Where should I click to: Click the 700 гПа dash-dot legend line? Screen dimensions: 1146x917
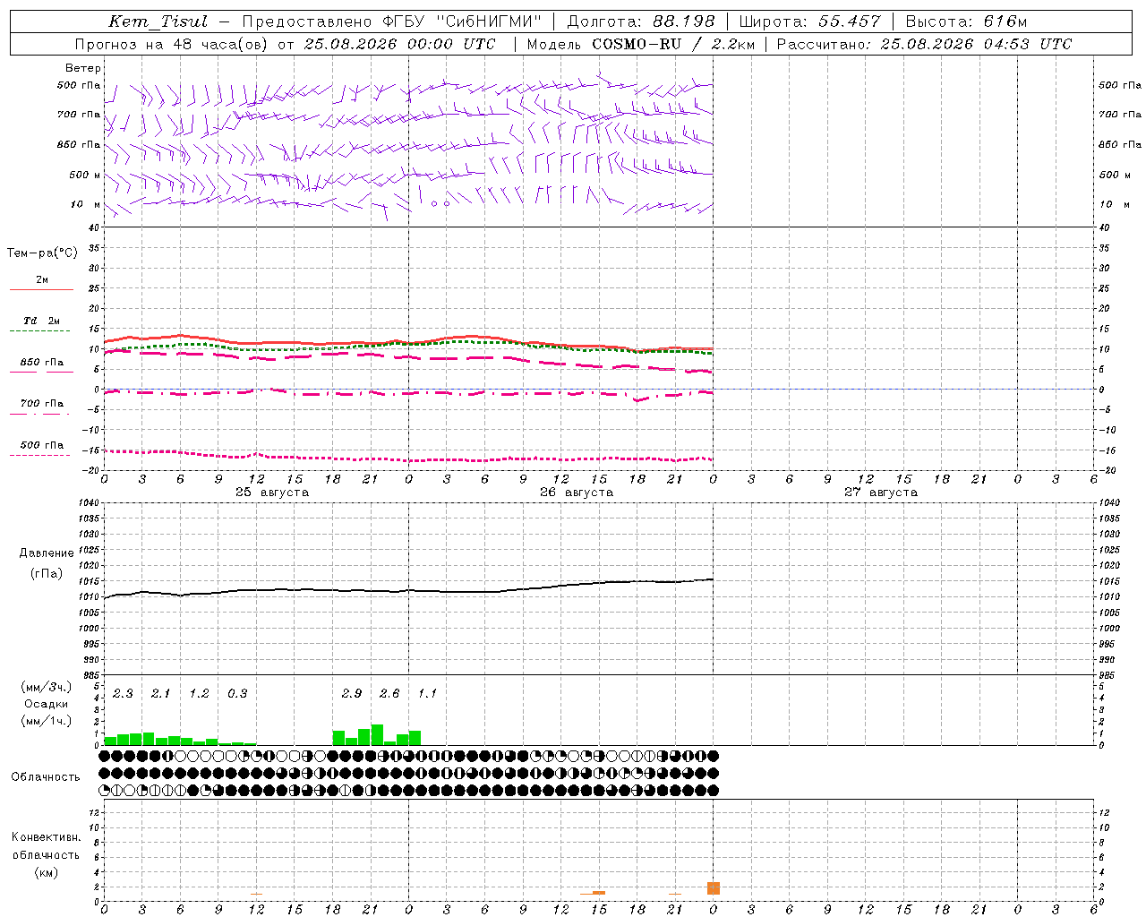(41, 414)
